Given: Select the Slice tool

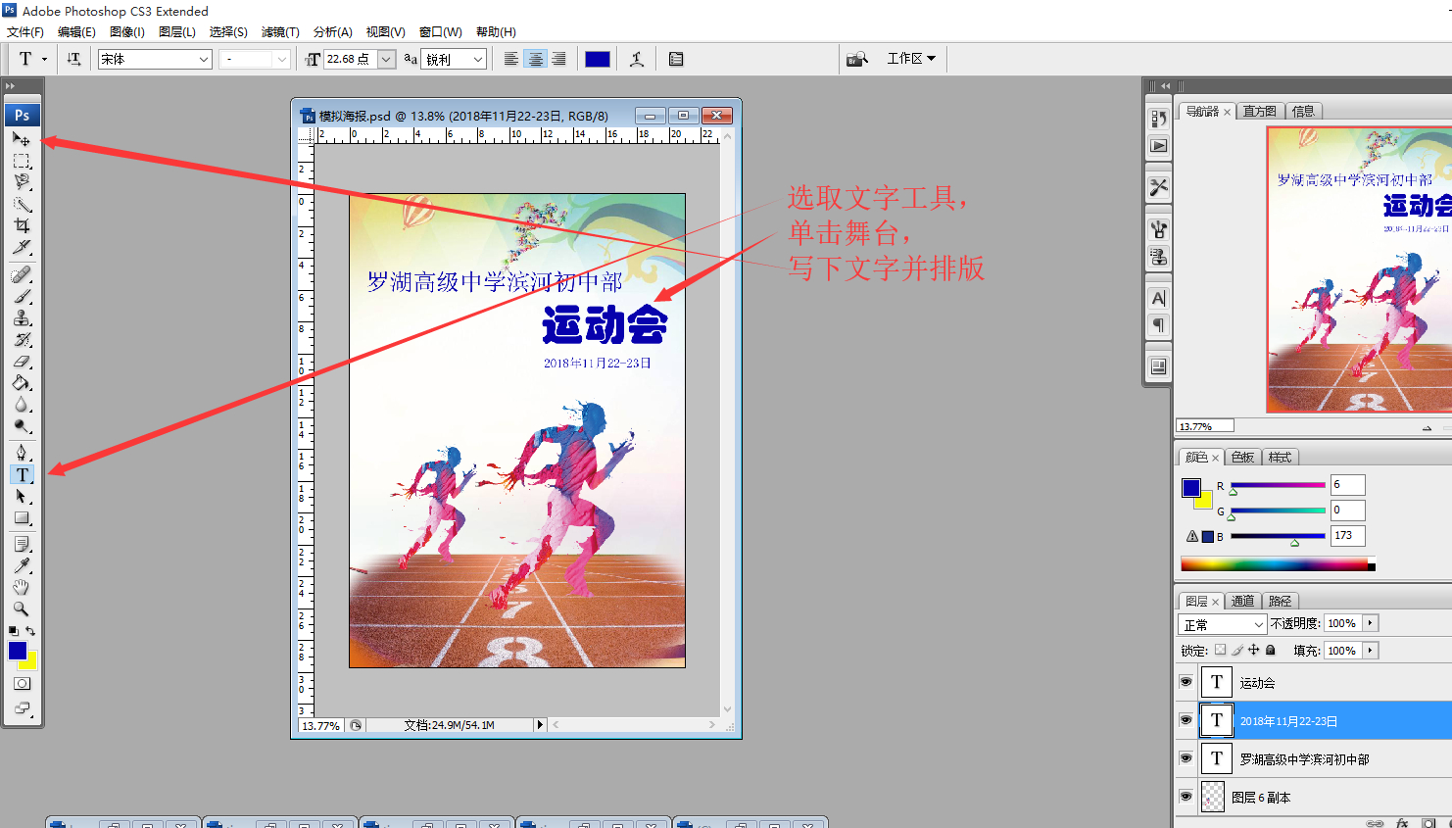Looking at the screenshot, I should [x=22, y=247].
